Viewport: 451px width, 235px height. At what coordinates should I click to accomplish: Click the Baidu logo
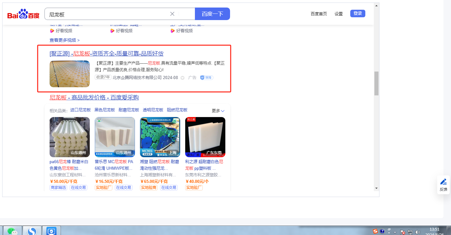click(24, 14)
